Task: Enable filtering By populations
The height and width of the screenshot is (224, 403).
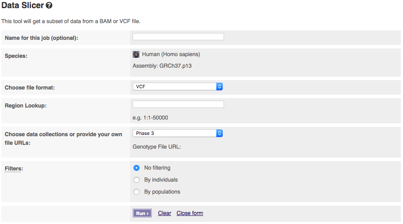Action: coord(136,192)
